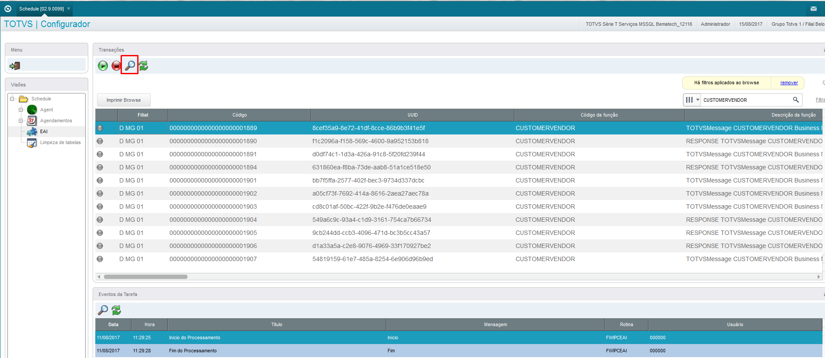Select UUID bb7f5ffa-2577-402f-bec3-9734d337dcbc
825x358 pixels.
tap(368, 180)
